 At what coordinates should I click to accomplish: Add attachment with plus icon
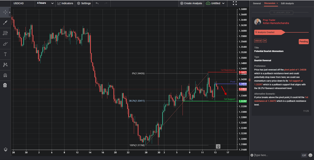pyautogui.click(x=252, y=155)
